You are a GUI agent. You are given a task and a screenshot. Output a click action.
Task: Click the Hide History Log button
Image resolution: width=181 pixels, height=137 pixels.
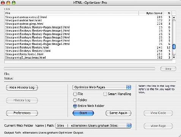[x=22, y=88]
